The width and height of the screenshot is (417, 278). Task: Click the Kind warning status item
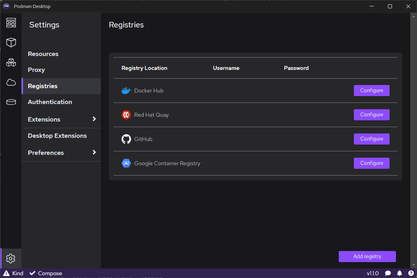click(13, 273)
